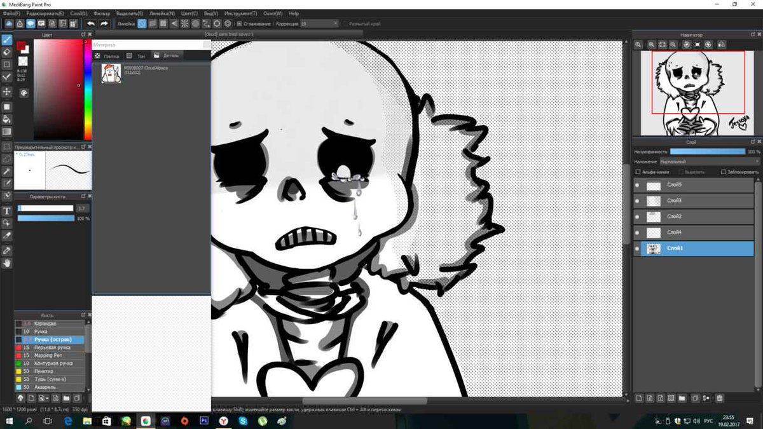Select the Контурная ручка brush
This screenshot has height=429, width=763.
tap(50, 364)
